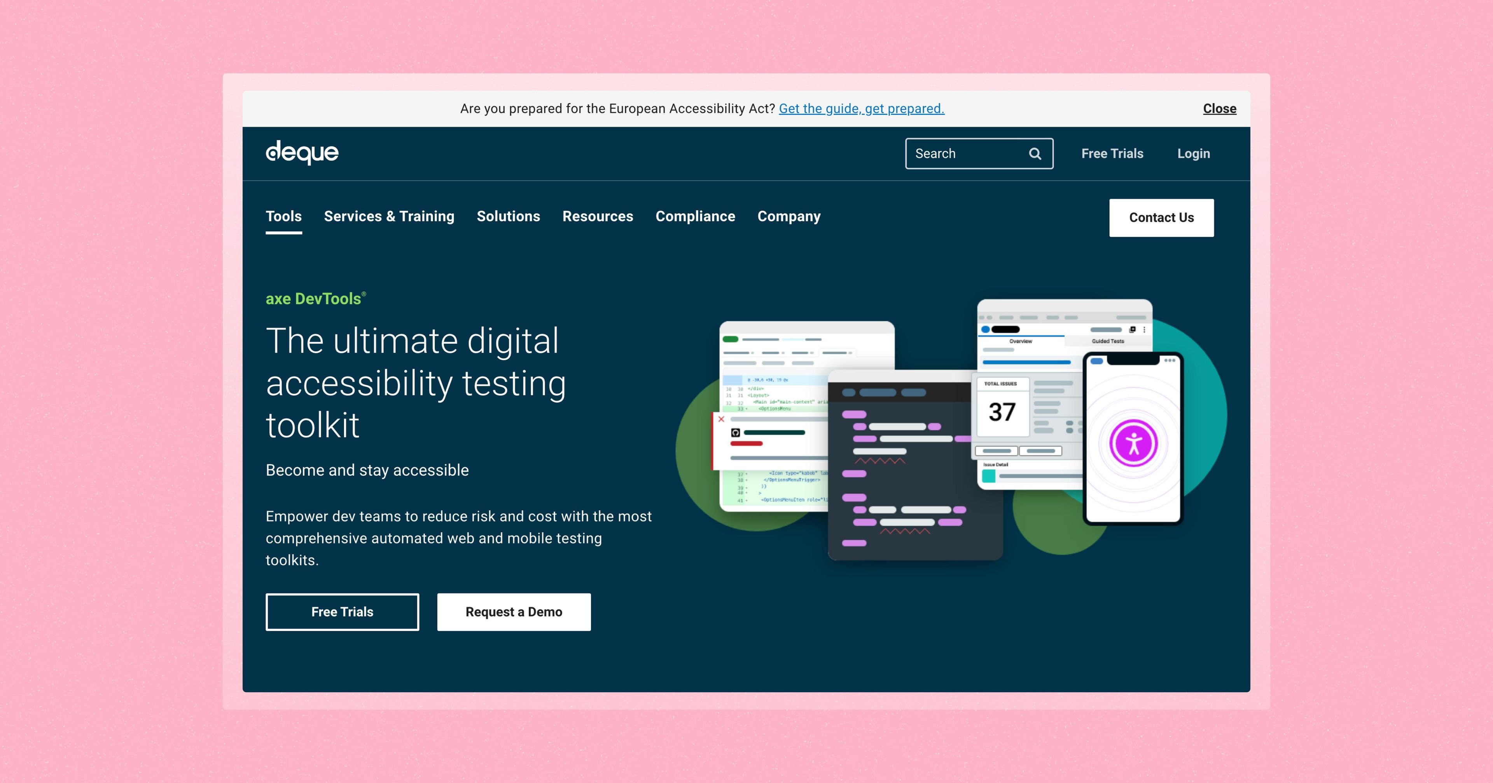
Task: Click 'Become and stay accessible' text
Action: (x=367, y=470)
